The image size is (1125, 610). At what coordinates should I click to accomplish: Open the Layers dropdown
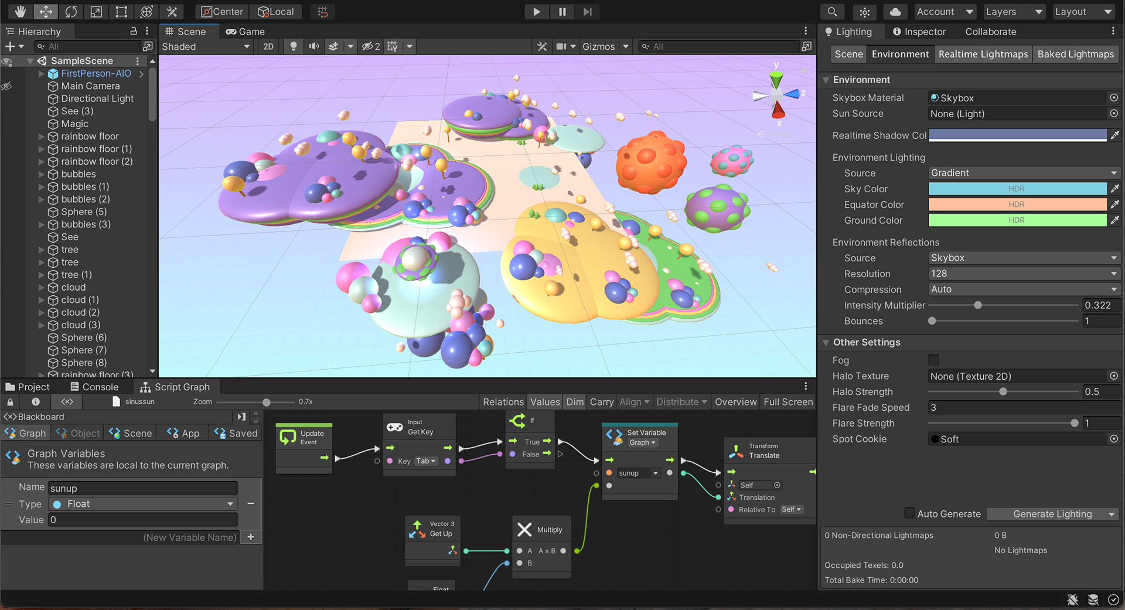pyautogui.click(x=1014, y=12)
